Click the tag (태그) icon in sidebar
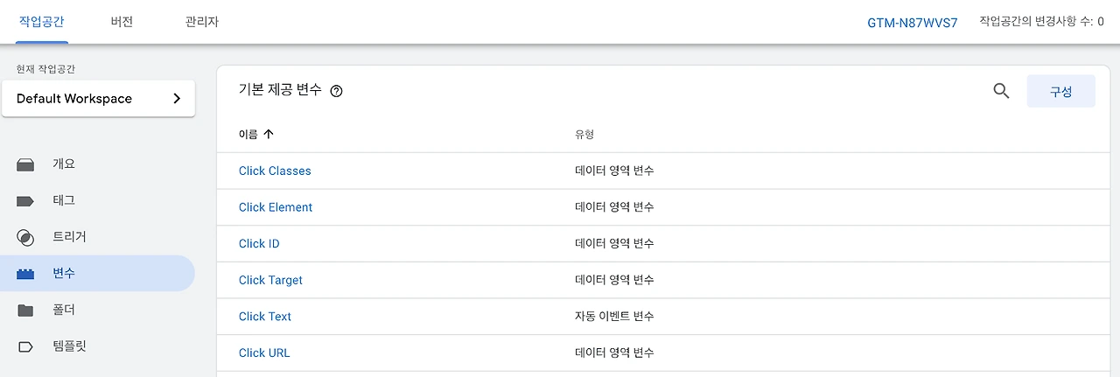Viewport: 1120px width, 377px height. pos(25,201)
